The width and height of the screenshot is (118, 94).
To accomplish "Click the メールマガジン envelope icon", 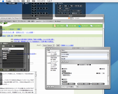I will (x=91, y=26).
